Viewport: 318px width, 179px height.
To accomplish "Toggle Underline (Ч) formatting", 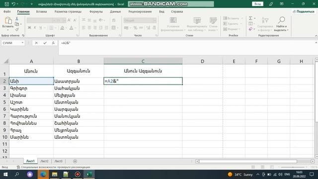I will pyautogui.click(x=40, y=28).
